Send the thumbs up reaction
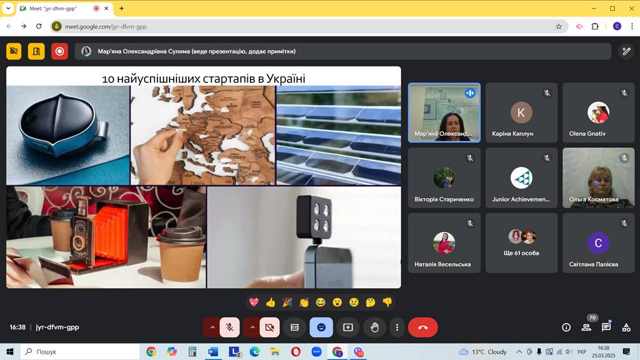Screen dimensions: 640x360 [271, 302]
